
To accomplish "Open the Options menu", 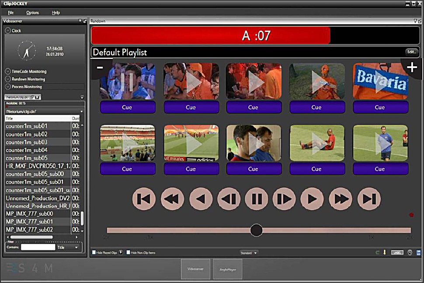I will tap(32, 13).
